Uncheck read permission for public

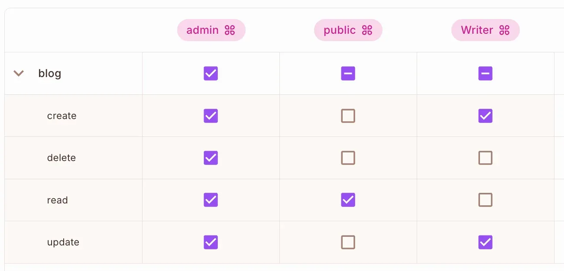click(348, 200)
